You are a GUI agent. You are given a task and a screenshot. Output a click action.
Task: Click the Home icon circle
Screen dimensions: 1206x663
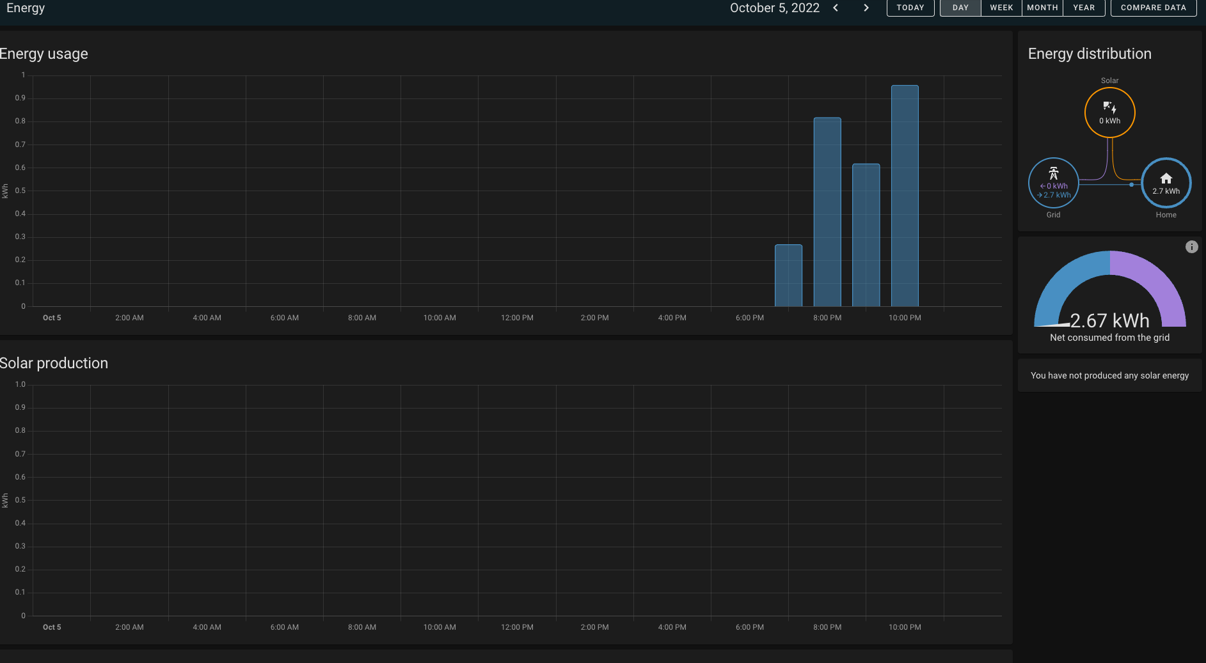click(1166, 183)
